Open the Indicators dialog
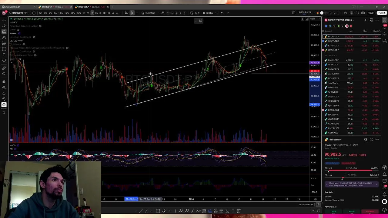This screenshot has height=218, width=388. [148, 13]
